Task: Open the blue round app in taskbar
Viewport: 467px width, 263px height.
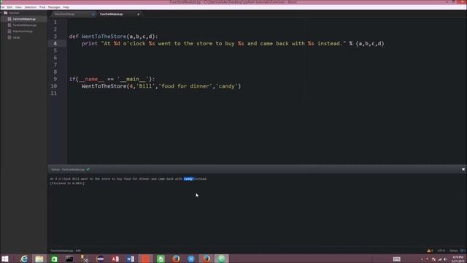Action: pos(191,259)
